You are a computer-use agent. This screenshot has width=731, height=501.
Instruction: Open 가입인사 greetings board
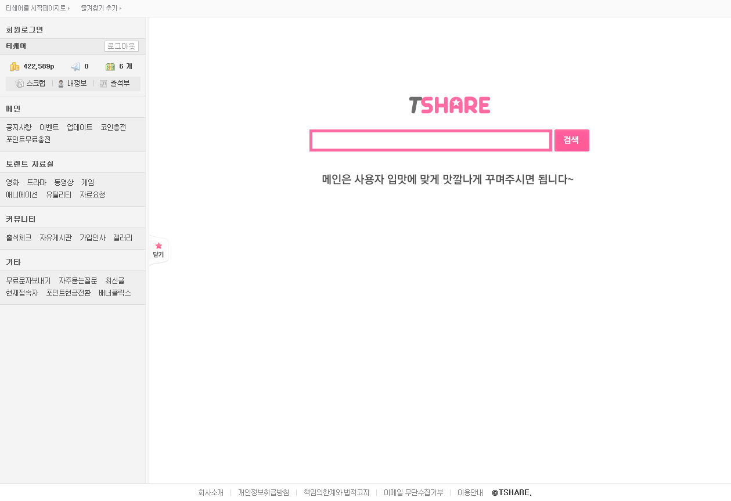[x=92, y=238]
